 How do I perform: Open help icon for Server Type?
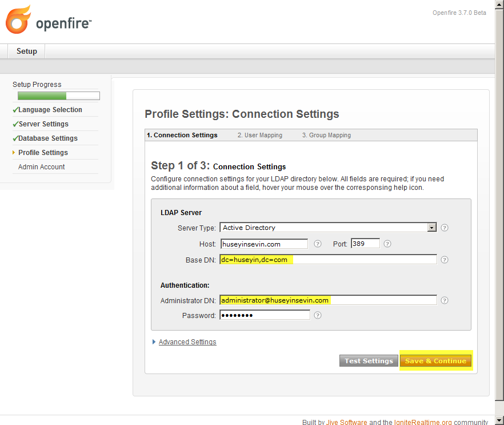(x=445, y=228)
